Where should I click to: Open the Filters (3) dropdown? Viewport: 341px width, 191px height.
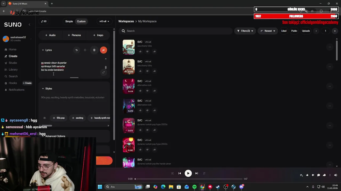[245, 31]
